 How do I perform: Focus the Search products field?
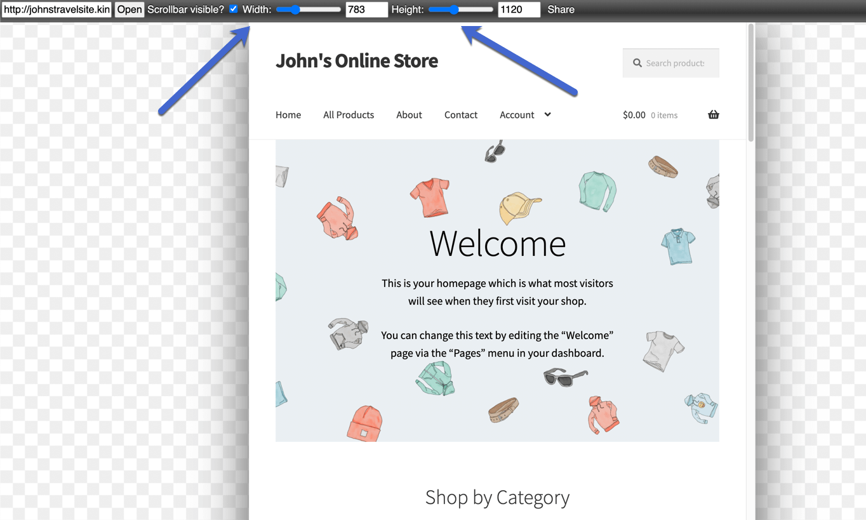[671, 63]
